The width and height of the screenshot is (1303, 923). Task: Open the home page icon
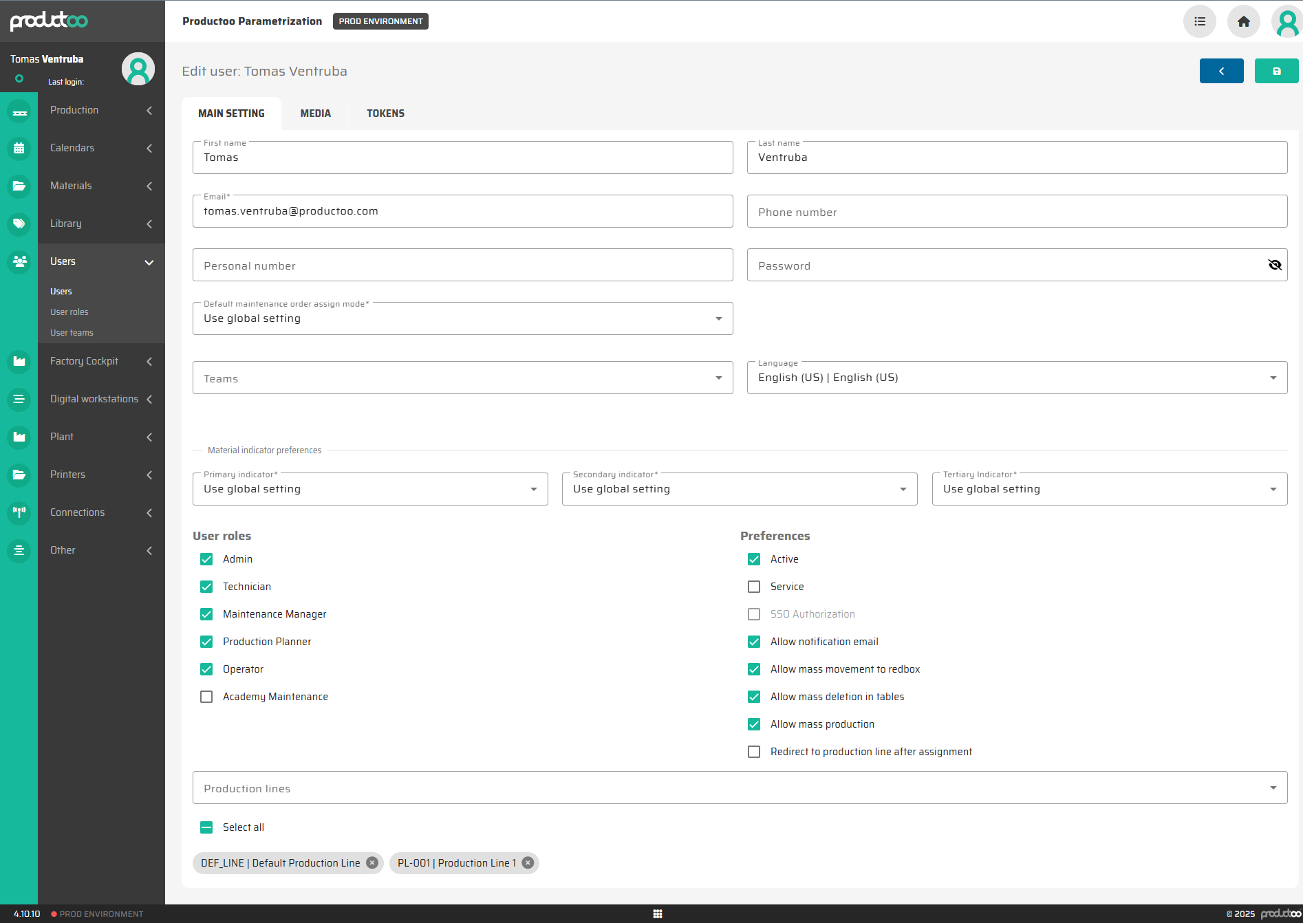coord(1243,21)
